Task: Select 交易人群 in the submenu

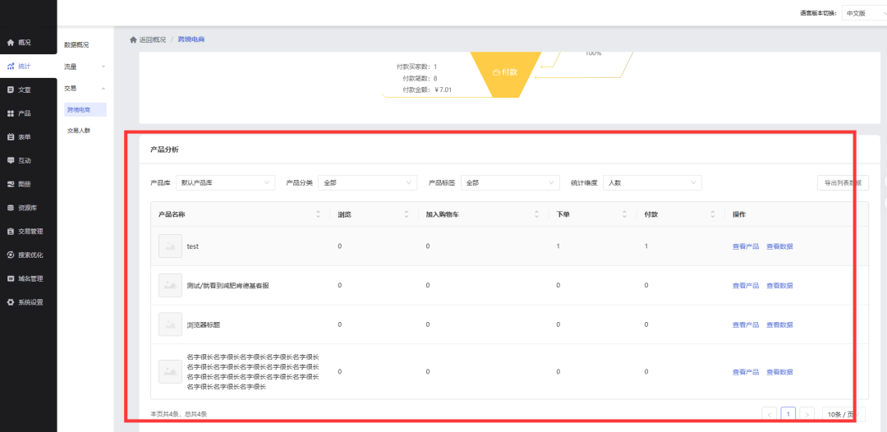Action: coord(80,131)
